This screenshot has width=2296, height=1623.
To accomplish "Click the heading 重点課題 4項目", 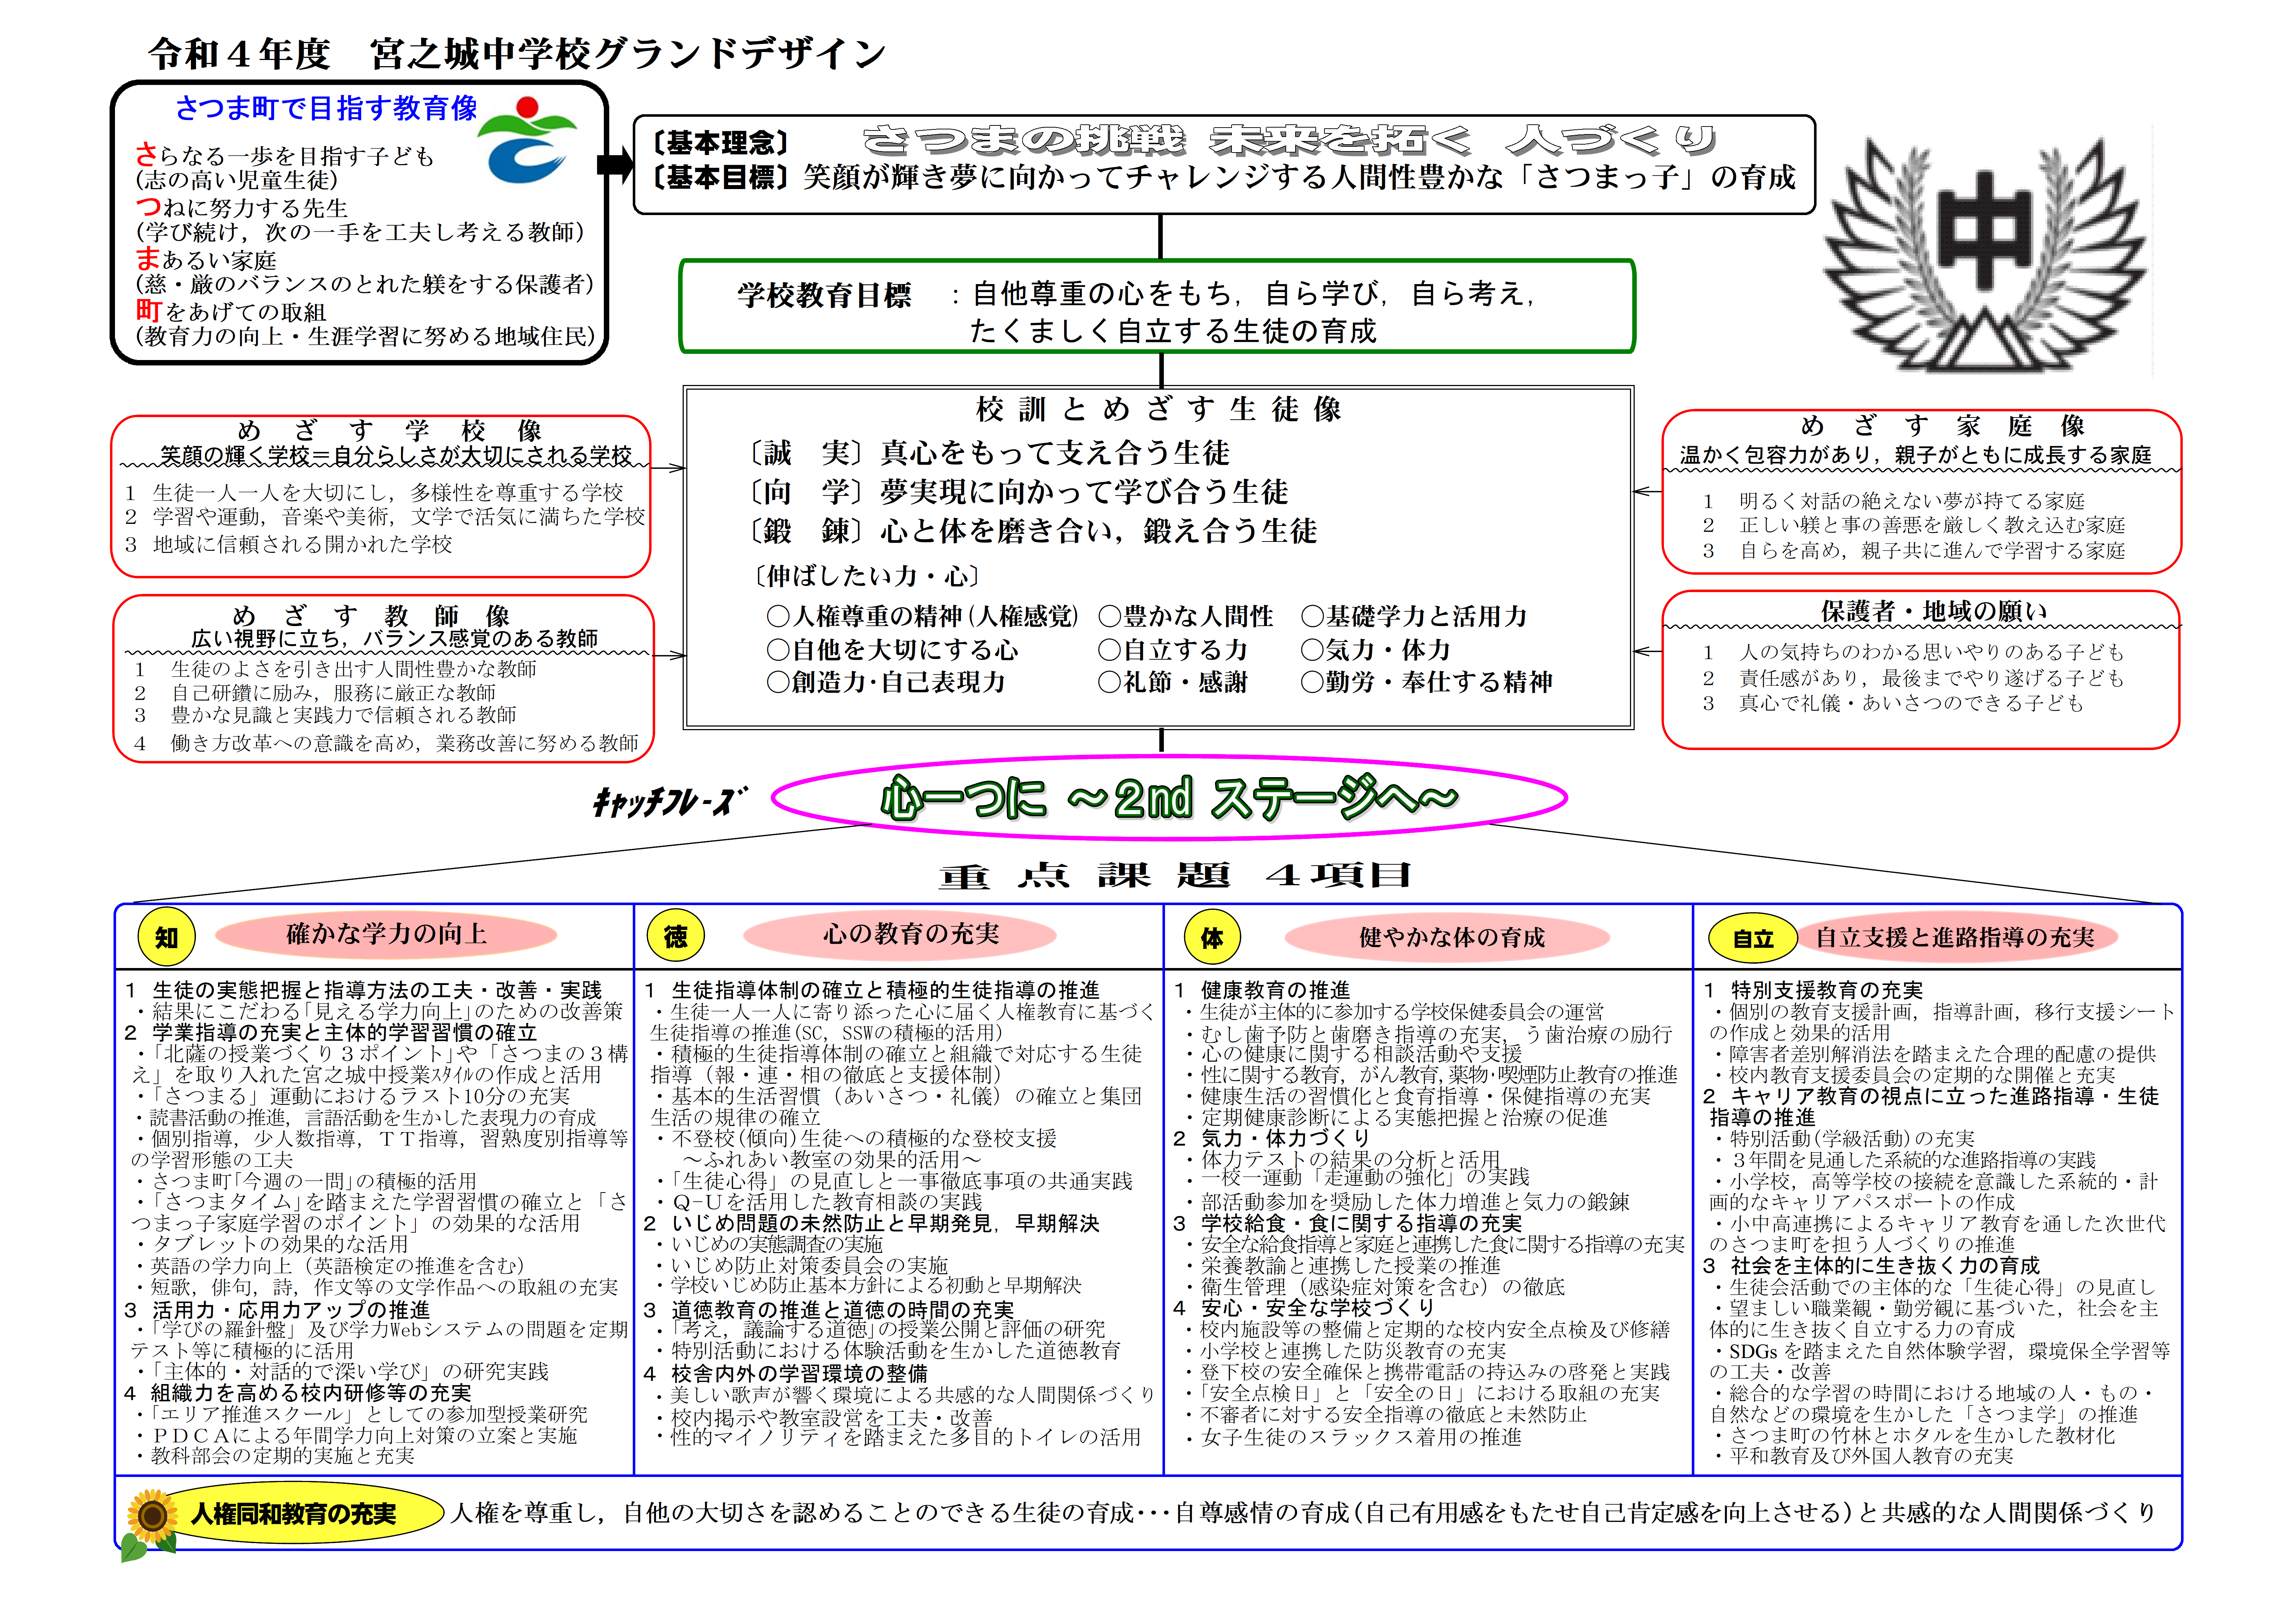I will coord(1175,876).
